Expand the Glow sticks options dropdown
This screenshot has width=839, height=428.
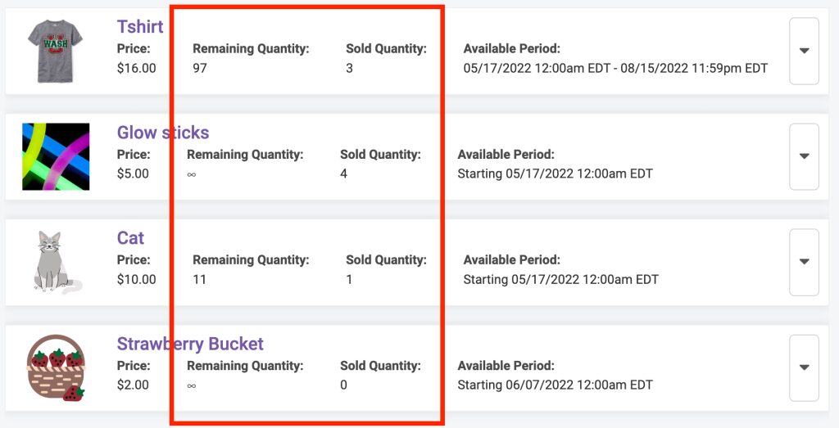click(804, 156)
